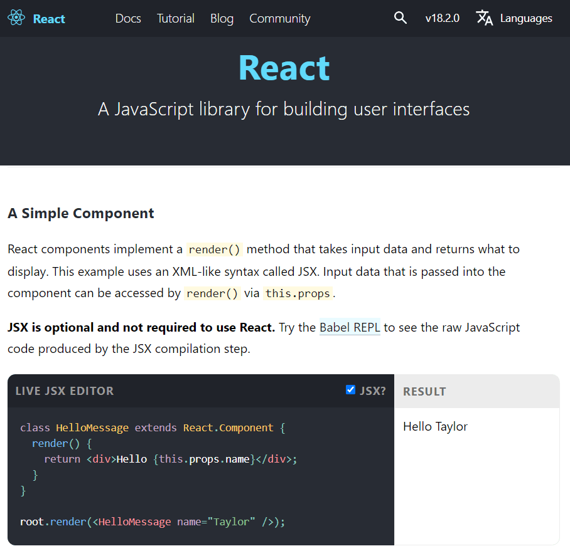Screen dimensions: 570x551
Task: Open the Languages dropdown
Action: pyautogui.click(x=526, y=18)
